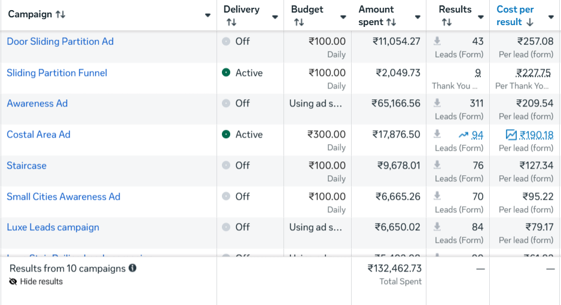Click sort arrows under Delivery column header
Image resolution: width=561 pixels, height=305 pixels.
231,22
